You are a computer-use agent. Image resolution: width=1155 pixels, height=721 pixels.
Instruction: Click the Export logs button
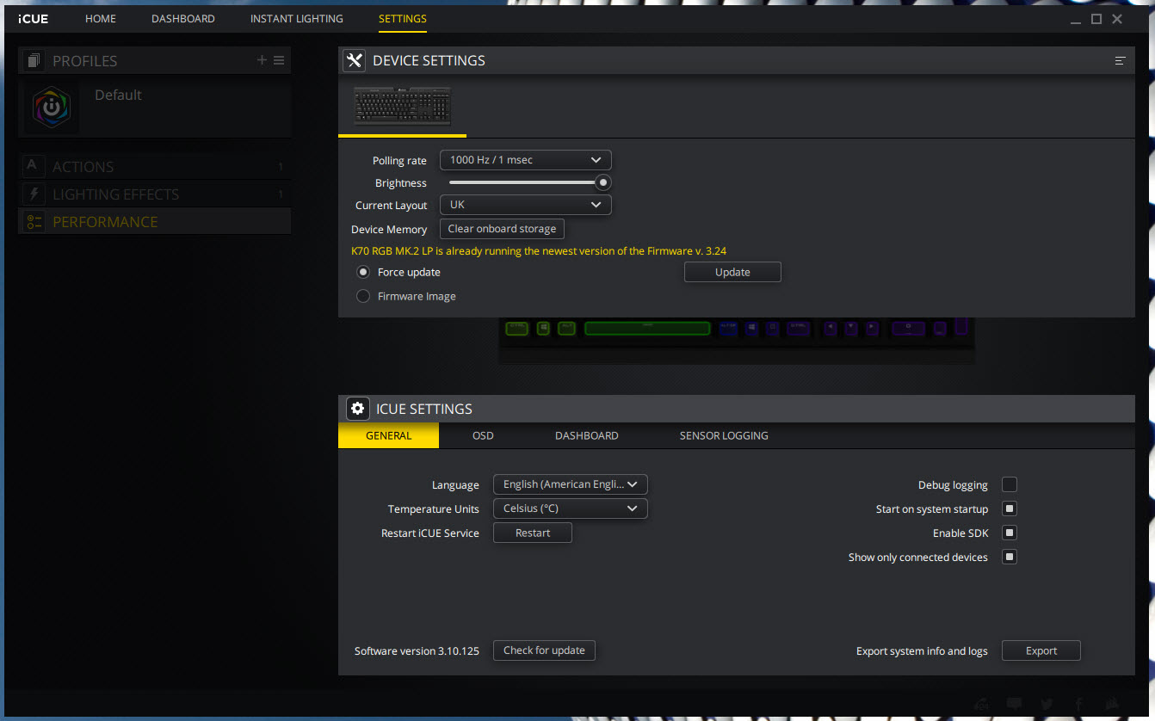(x=1041, y=650)
